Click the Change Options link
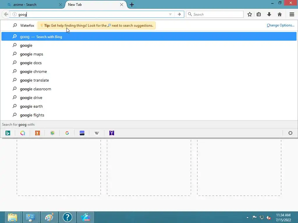This screenshot has width=298, height=223. pos(281,25)
